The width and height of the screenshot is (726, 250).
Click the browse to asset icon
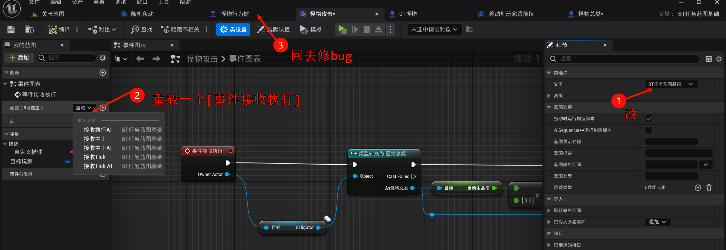tap(29, 29)
